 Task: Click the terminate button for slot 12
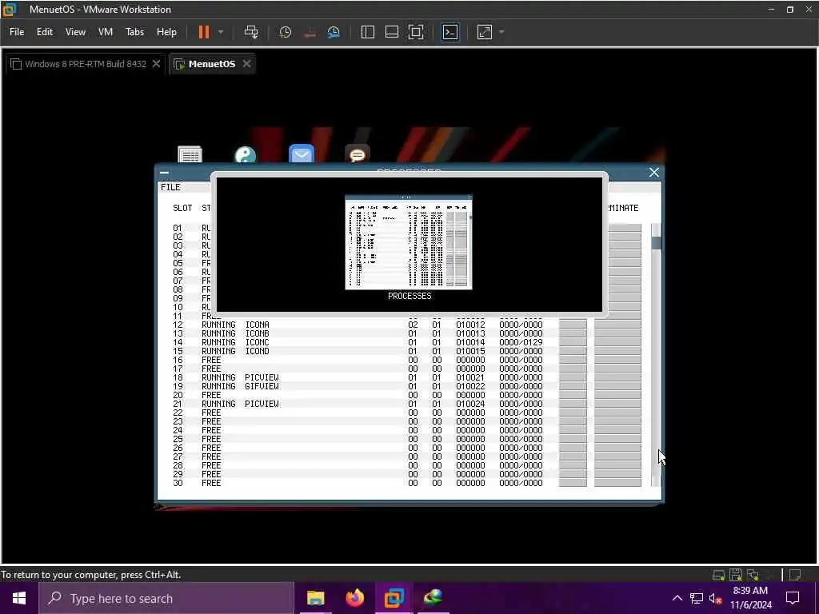[617, 325]
